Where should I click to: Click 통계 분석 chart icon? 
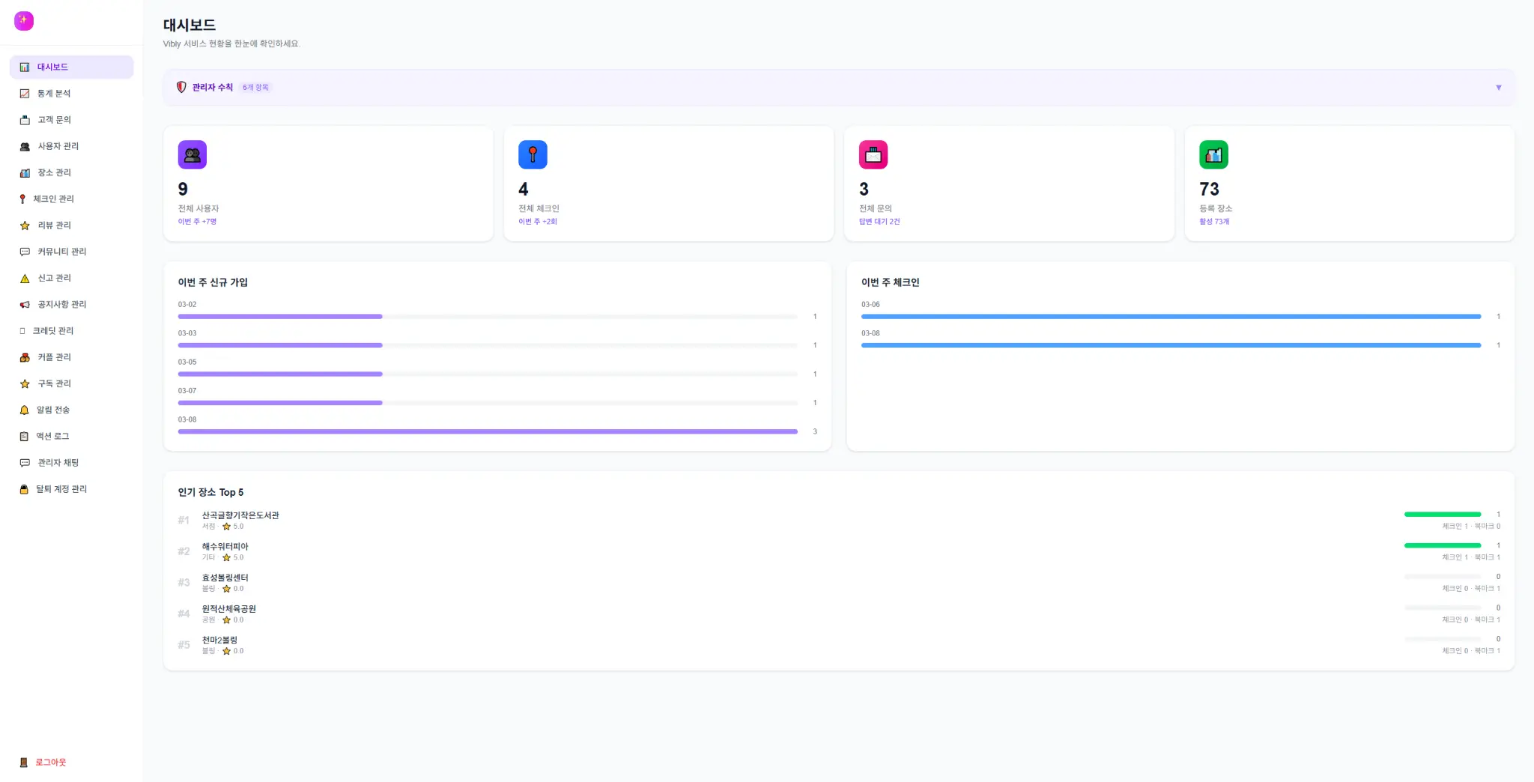25,94
